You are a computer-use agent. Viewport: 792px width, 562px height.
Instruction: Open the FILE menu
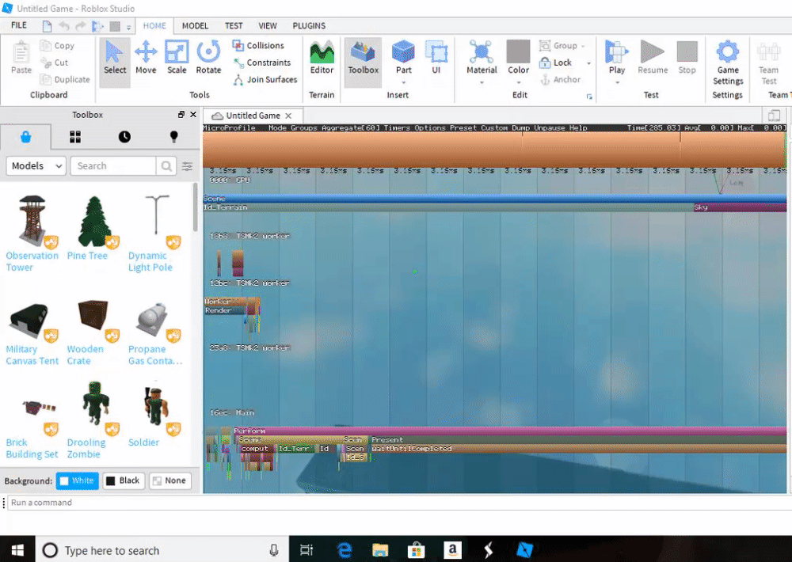tap(19, 25)
